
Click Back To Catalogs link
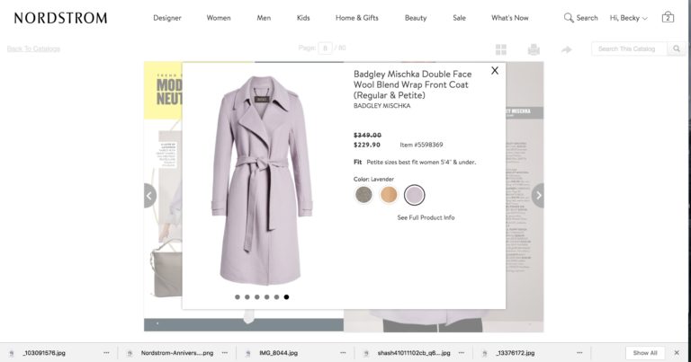pos(33,49)
